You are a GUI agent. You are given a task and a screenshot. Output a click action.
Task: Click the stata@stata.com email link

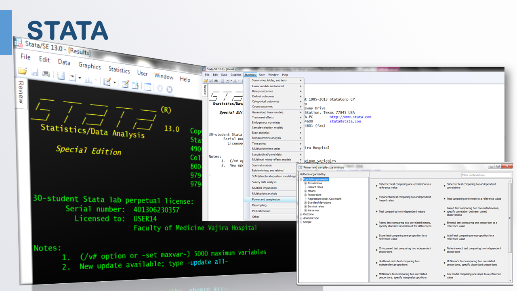tap(345, 121)
